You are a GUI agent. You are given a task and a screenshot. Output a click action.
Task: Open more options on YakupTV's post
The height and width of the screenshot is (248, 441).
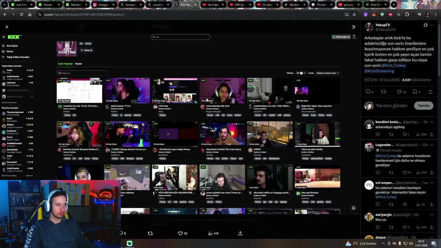click(432, 25)
